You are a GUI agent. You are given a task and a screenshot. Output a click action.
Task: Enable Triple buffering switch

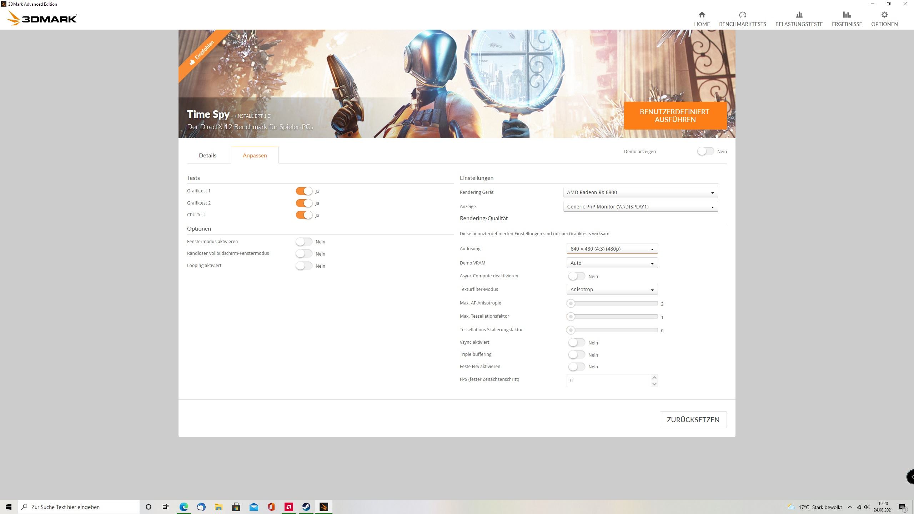[x=577, y=354]
